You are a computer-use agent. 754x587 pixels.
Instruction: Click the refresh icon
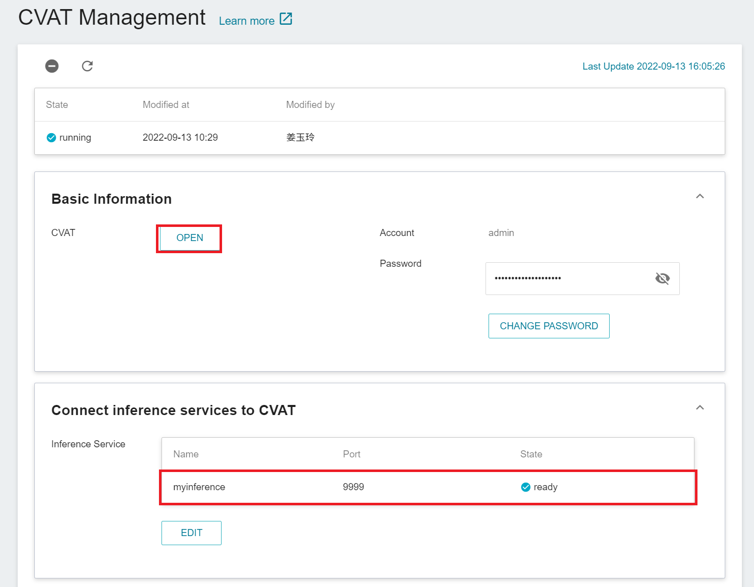tap(87, 66)
